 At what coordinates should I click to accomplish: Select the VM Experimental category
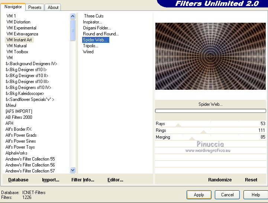click(x=21, y=28)
